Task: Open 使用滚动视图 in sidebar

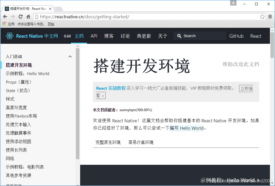Action: 18,141
